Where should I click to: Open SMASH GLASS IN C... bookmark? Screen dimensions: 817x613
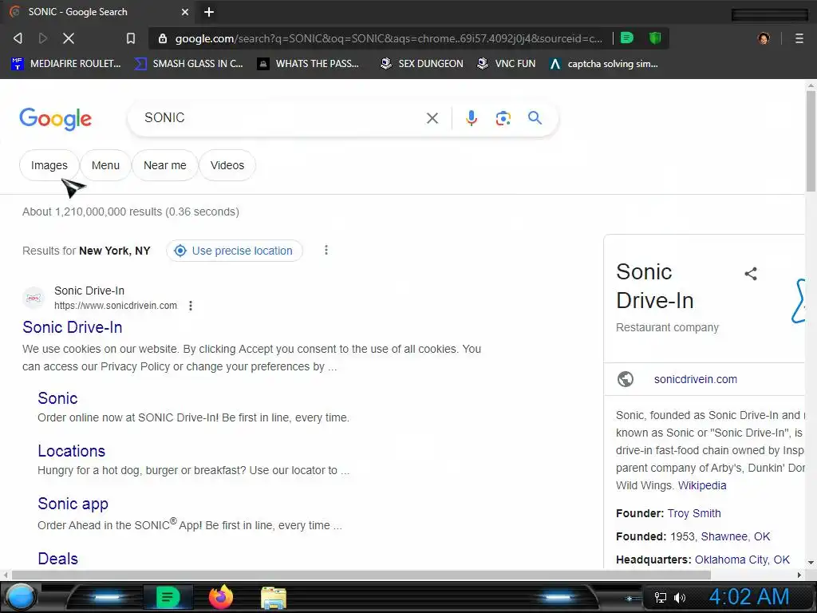[188, 64]
